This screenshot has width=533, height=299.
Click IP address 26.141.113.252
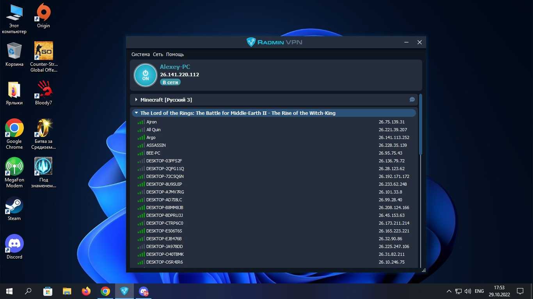pyautogui.click(x=394, y=137)
